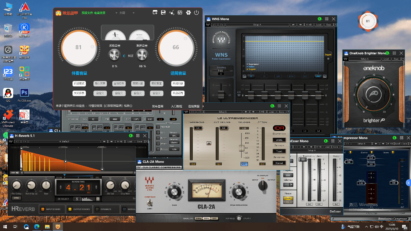Click the link arrows icon in L2 Ultramaximizer
The image size is (411, 231).
209,143
